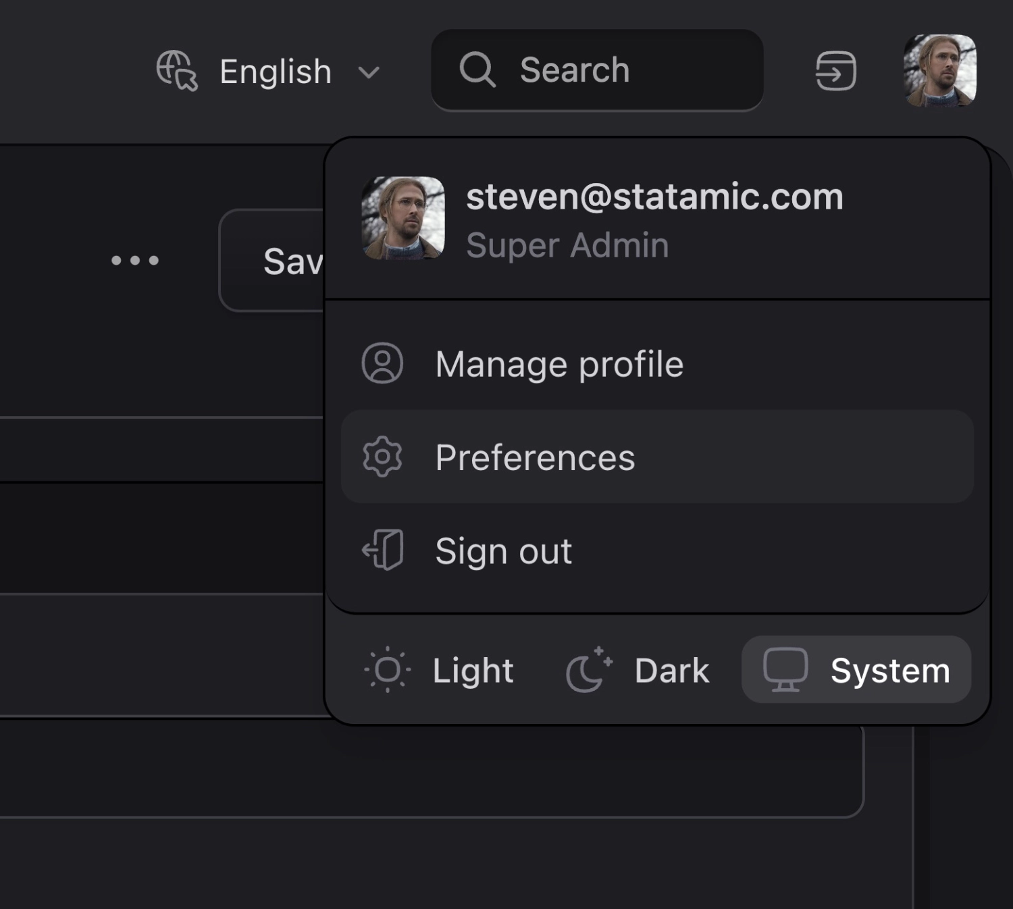This screenshot has width=1013, height=909.
Task: Choose Sign out from the menu
Action: (504, 551)
